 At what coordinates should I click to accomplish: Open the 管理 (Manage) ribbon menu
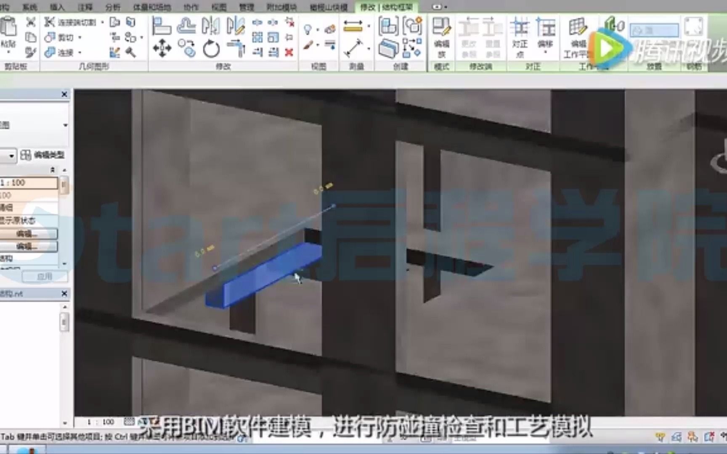[247, 7]
